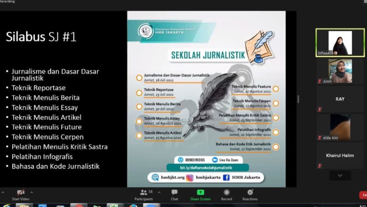Click the red Leave button
Viewport: 367px width, 207px height.
pos(363,195)
